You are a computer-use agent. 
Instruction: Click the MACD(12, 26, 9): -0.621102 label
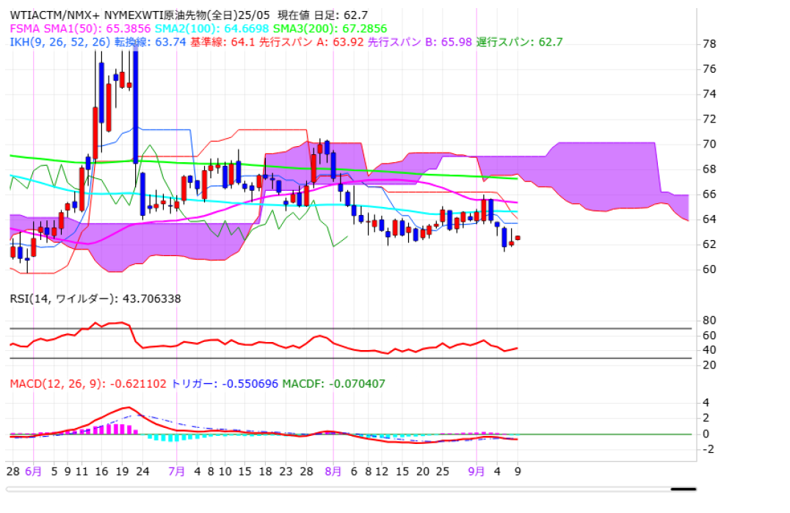(88, 384)
